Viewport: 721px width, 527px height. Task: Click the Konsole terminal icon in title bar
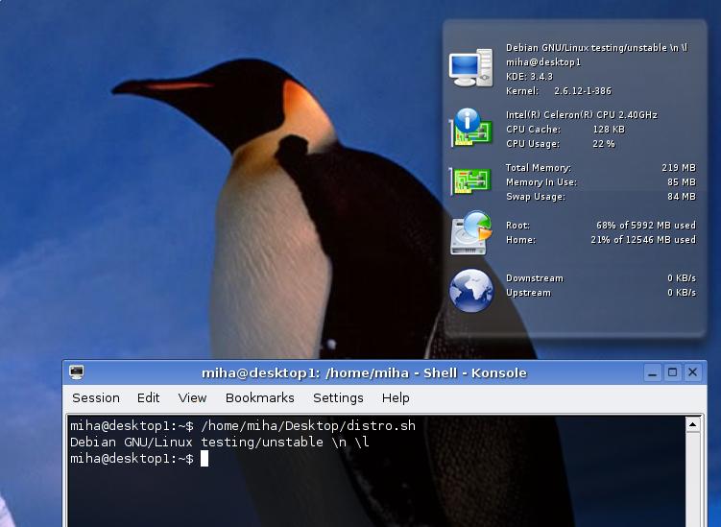pyautogui.click(x=77, y=372)
